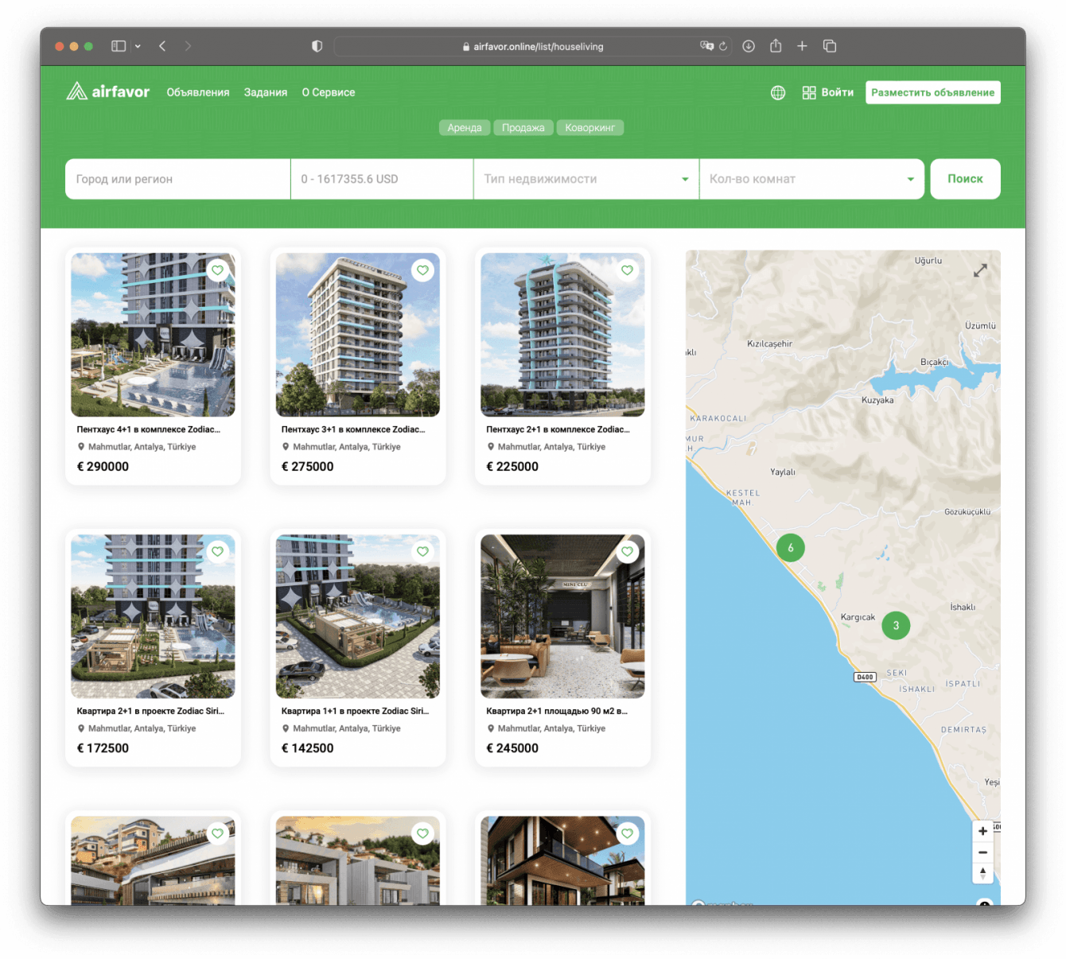Favorite the Пентхаус 2+1 listing
This screenshot has width=1066, height=959.
(628, 270)
